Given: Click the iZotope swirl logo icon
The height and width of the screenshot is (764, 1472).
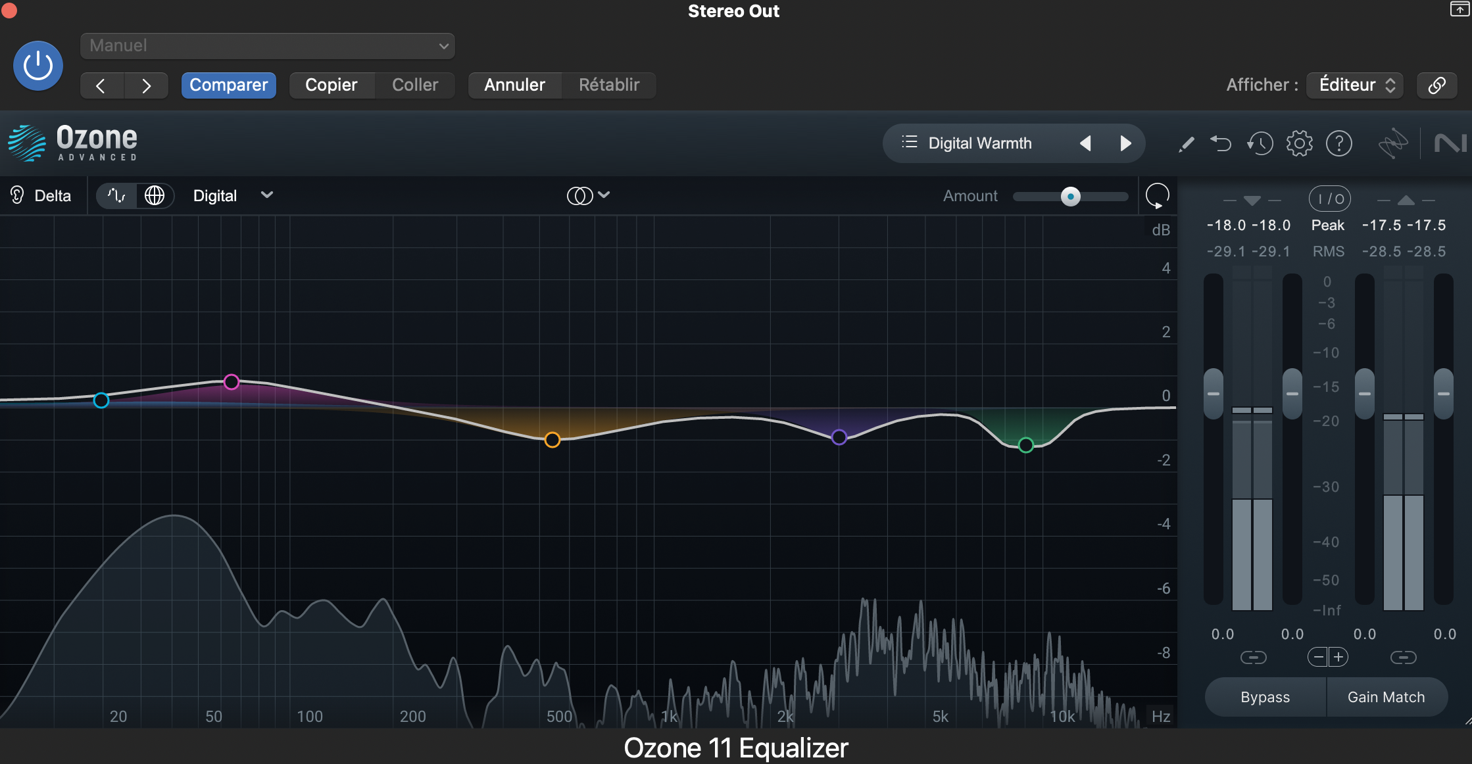Looking at the screenshot, I should coord(1392,143).
